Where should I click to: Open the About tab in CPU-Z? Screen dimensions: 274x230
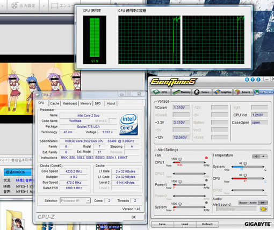pyautogui.click(x=111, y=103)
